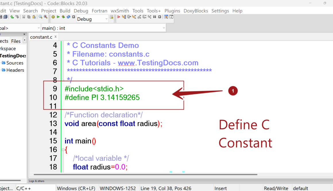Switch to the Files tab
The height and width of the screenshot is (191, 333).
(16, 41)
